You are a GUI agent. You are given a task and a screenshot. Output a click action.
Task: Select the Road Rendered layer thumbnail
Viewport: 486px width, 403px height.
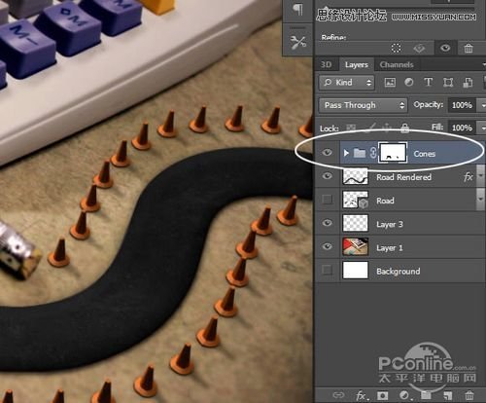(356, 176)
